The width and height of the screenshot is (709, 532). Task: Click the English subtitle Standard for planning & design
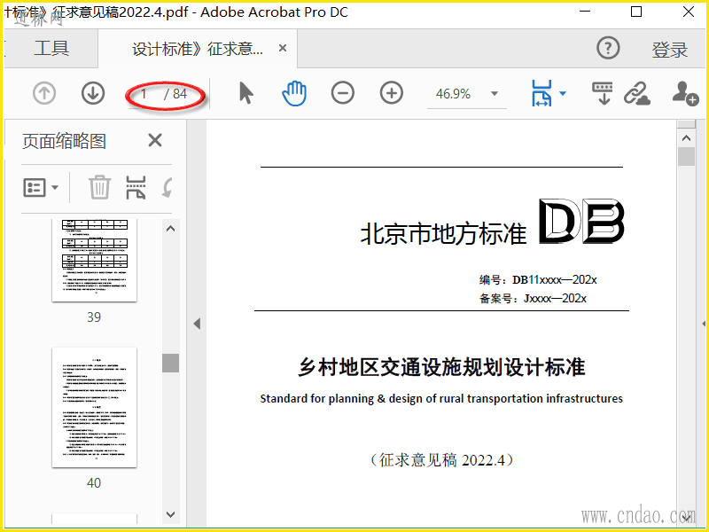(x=441, y=398)
